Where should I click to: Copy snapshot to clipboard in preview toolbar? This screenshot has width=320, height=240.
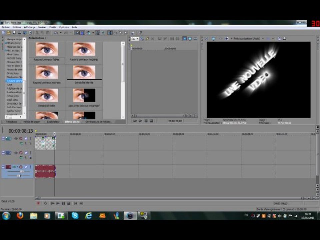(279, 38)
